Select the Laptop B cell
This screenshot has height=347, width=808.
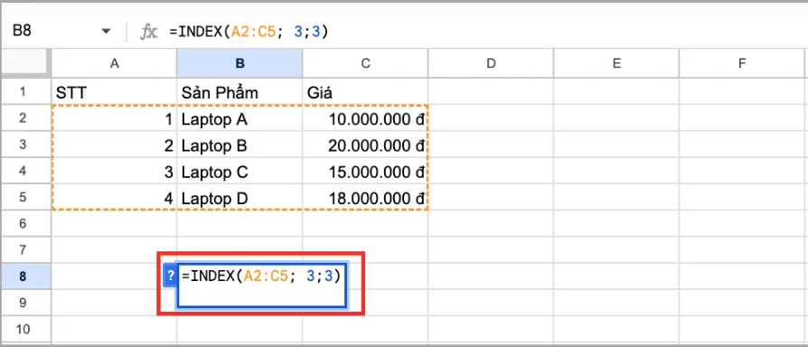(x=240, y=145)
